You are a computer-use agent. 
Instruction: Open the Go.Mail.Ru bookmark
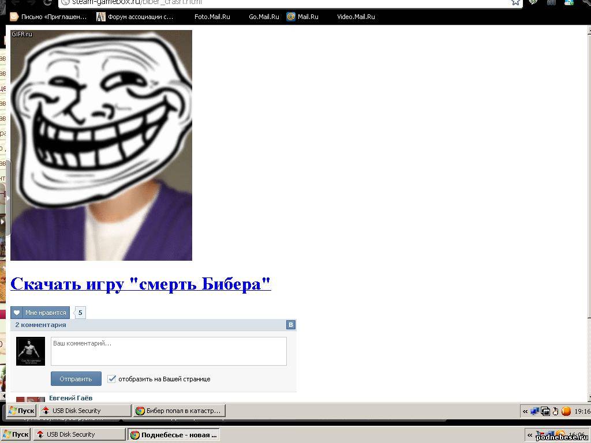[264, 17]
